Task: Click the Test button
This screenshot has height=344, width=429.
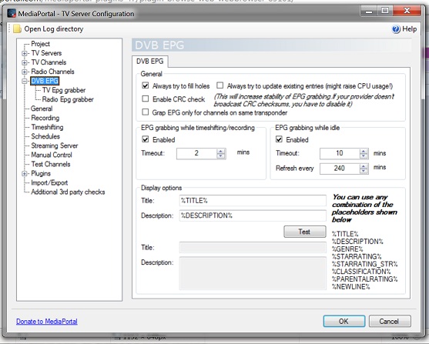Action: point(304,232)
